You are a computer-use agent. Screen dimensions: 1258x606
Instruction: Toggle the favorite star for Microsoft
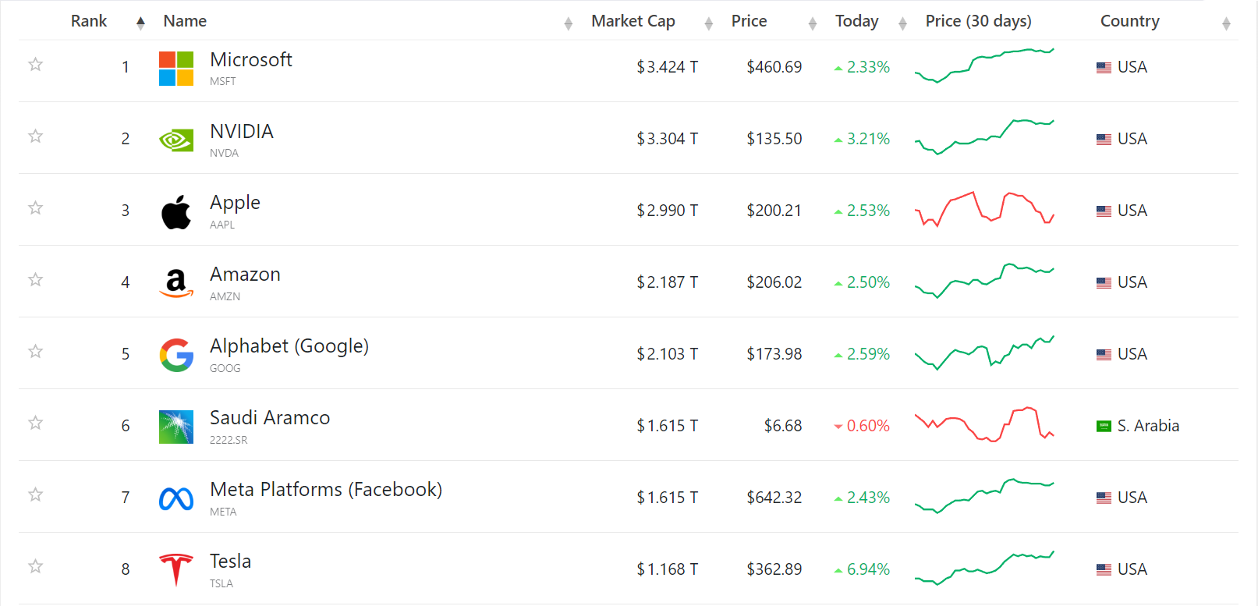pos(35,64)
